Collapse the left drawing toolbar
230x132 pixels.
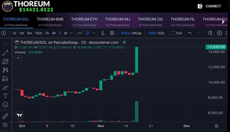(11, 123)
